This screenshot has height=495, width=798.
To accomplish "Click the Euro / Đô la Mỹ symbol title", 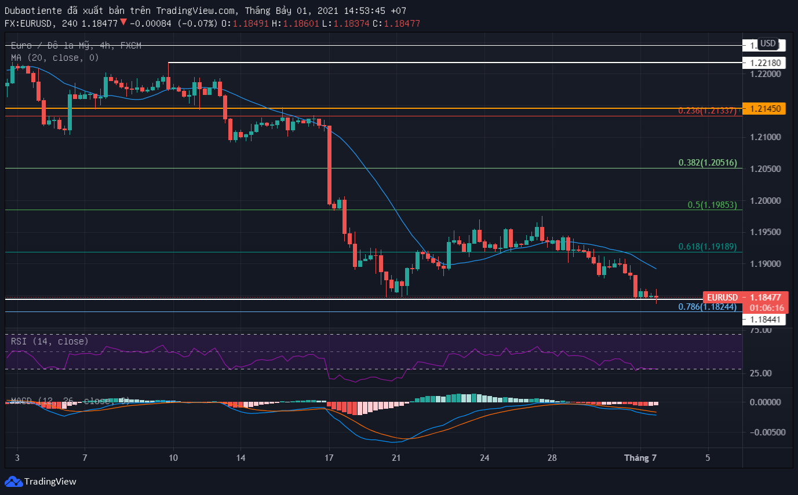I will tap(76, 45).
